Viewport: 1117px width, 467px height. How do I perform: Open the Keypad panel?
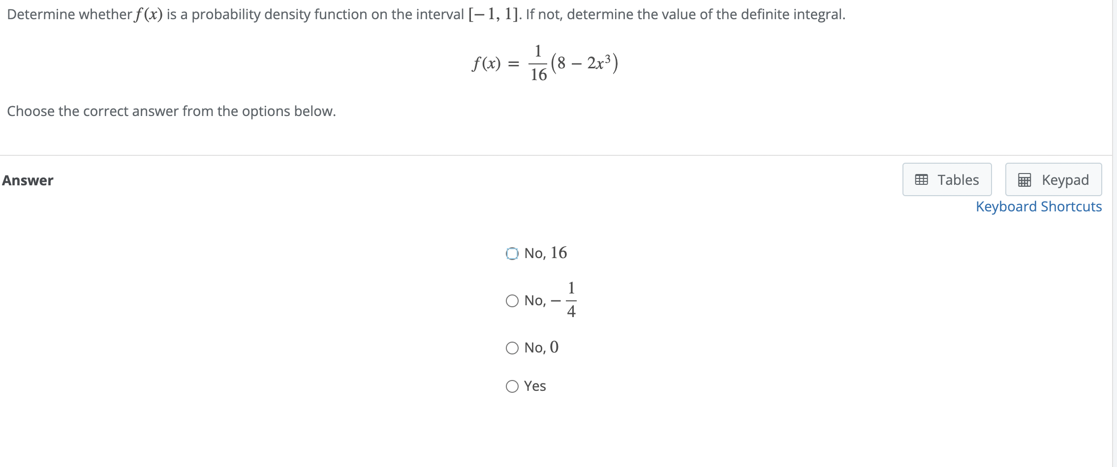coord(1053,179)
